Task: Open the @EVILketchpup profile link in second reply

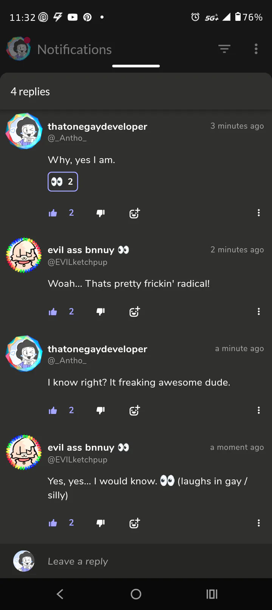Action: 77,262
